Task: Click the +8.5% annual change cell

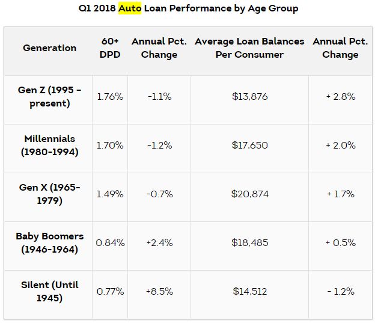Action: [x=159, y=291]
